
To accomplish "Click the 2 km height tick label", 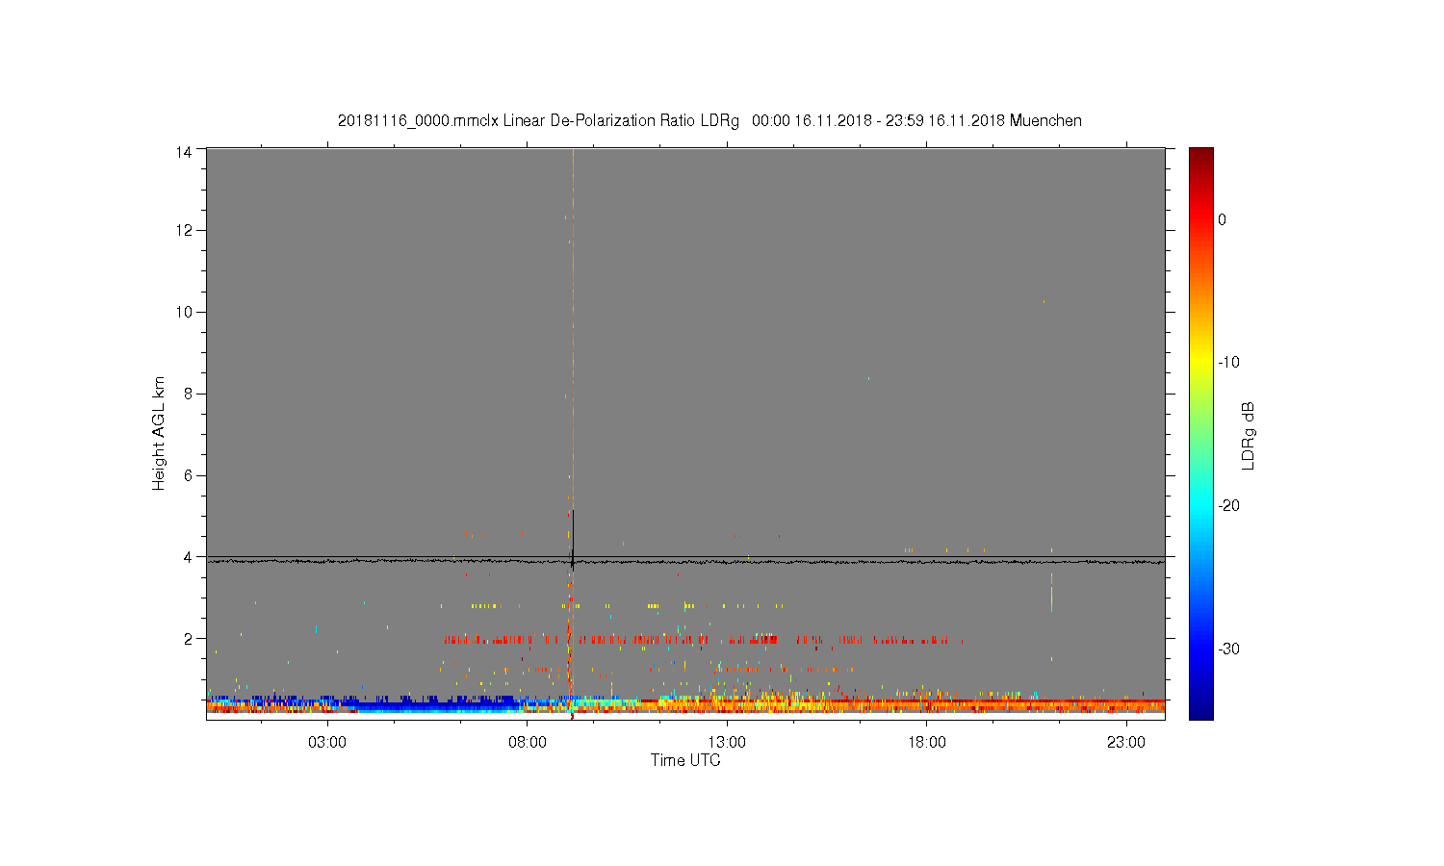I will coord(189,639).
